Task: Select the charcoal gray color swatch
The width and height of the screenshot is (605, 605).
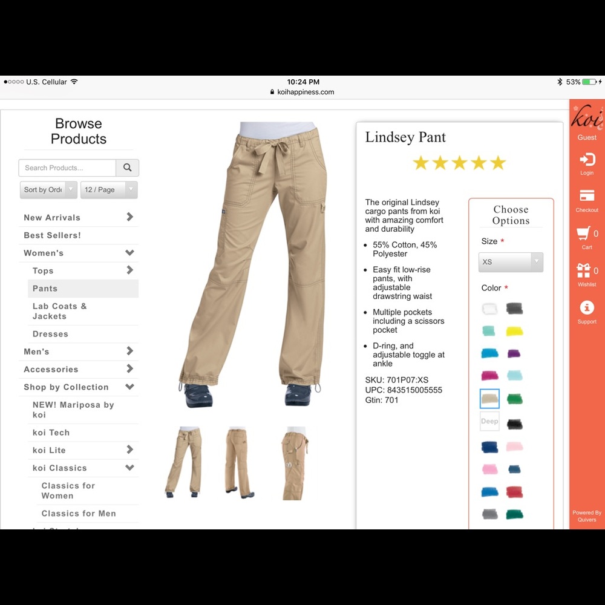Action: point(514,309)
